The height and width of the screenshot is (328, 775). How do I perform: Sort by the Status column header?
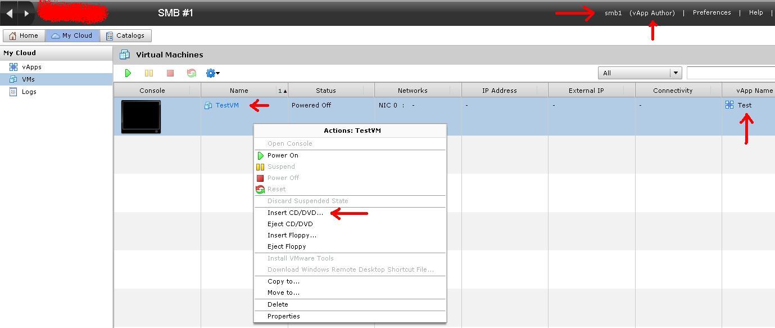pos(326,91)
